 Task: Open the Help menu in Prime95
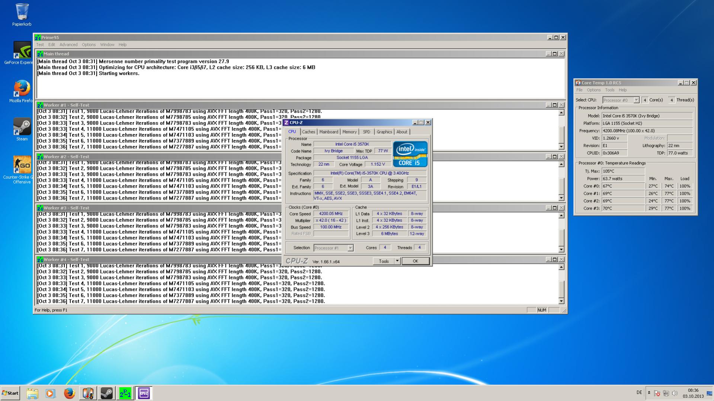[123, 45]
